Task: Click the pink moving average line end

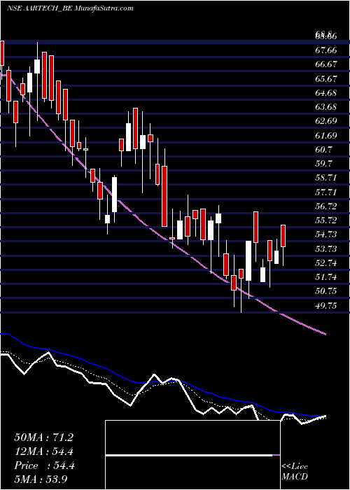Action: tap(325, 334)
